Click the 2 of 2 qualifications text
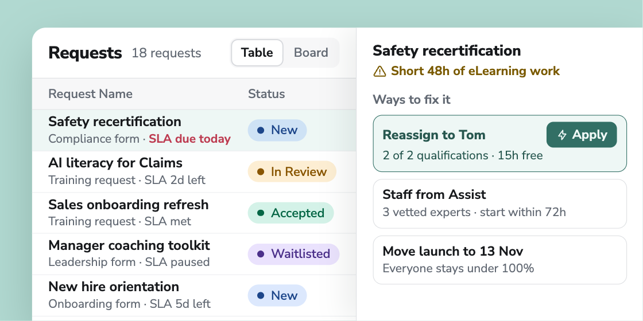 [436, 155]
